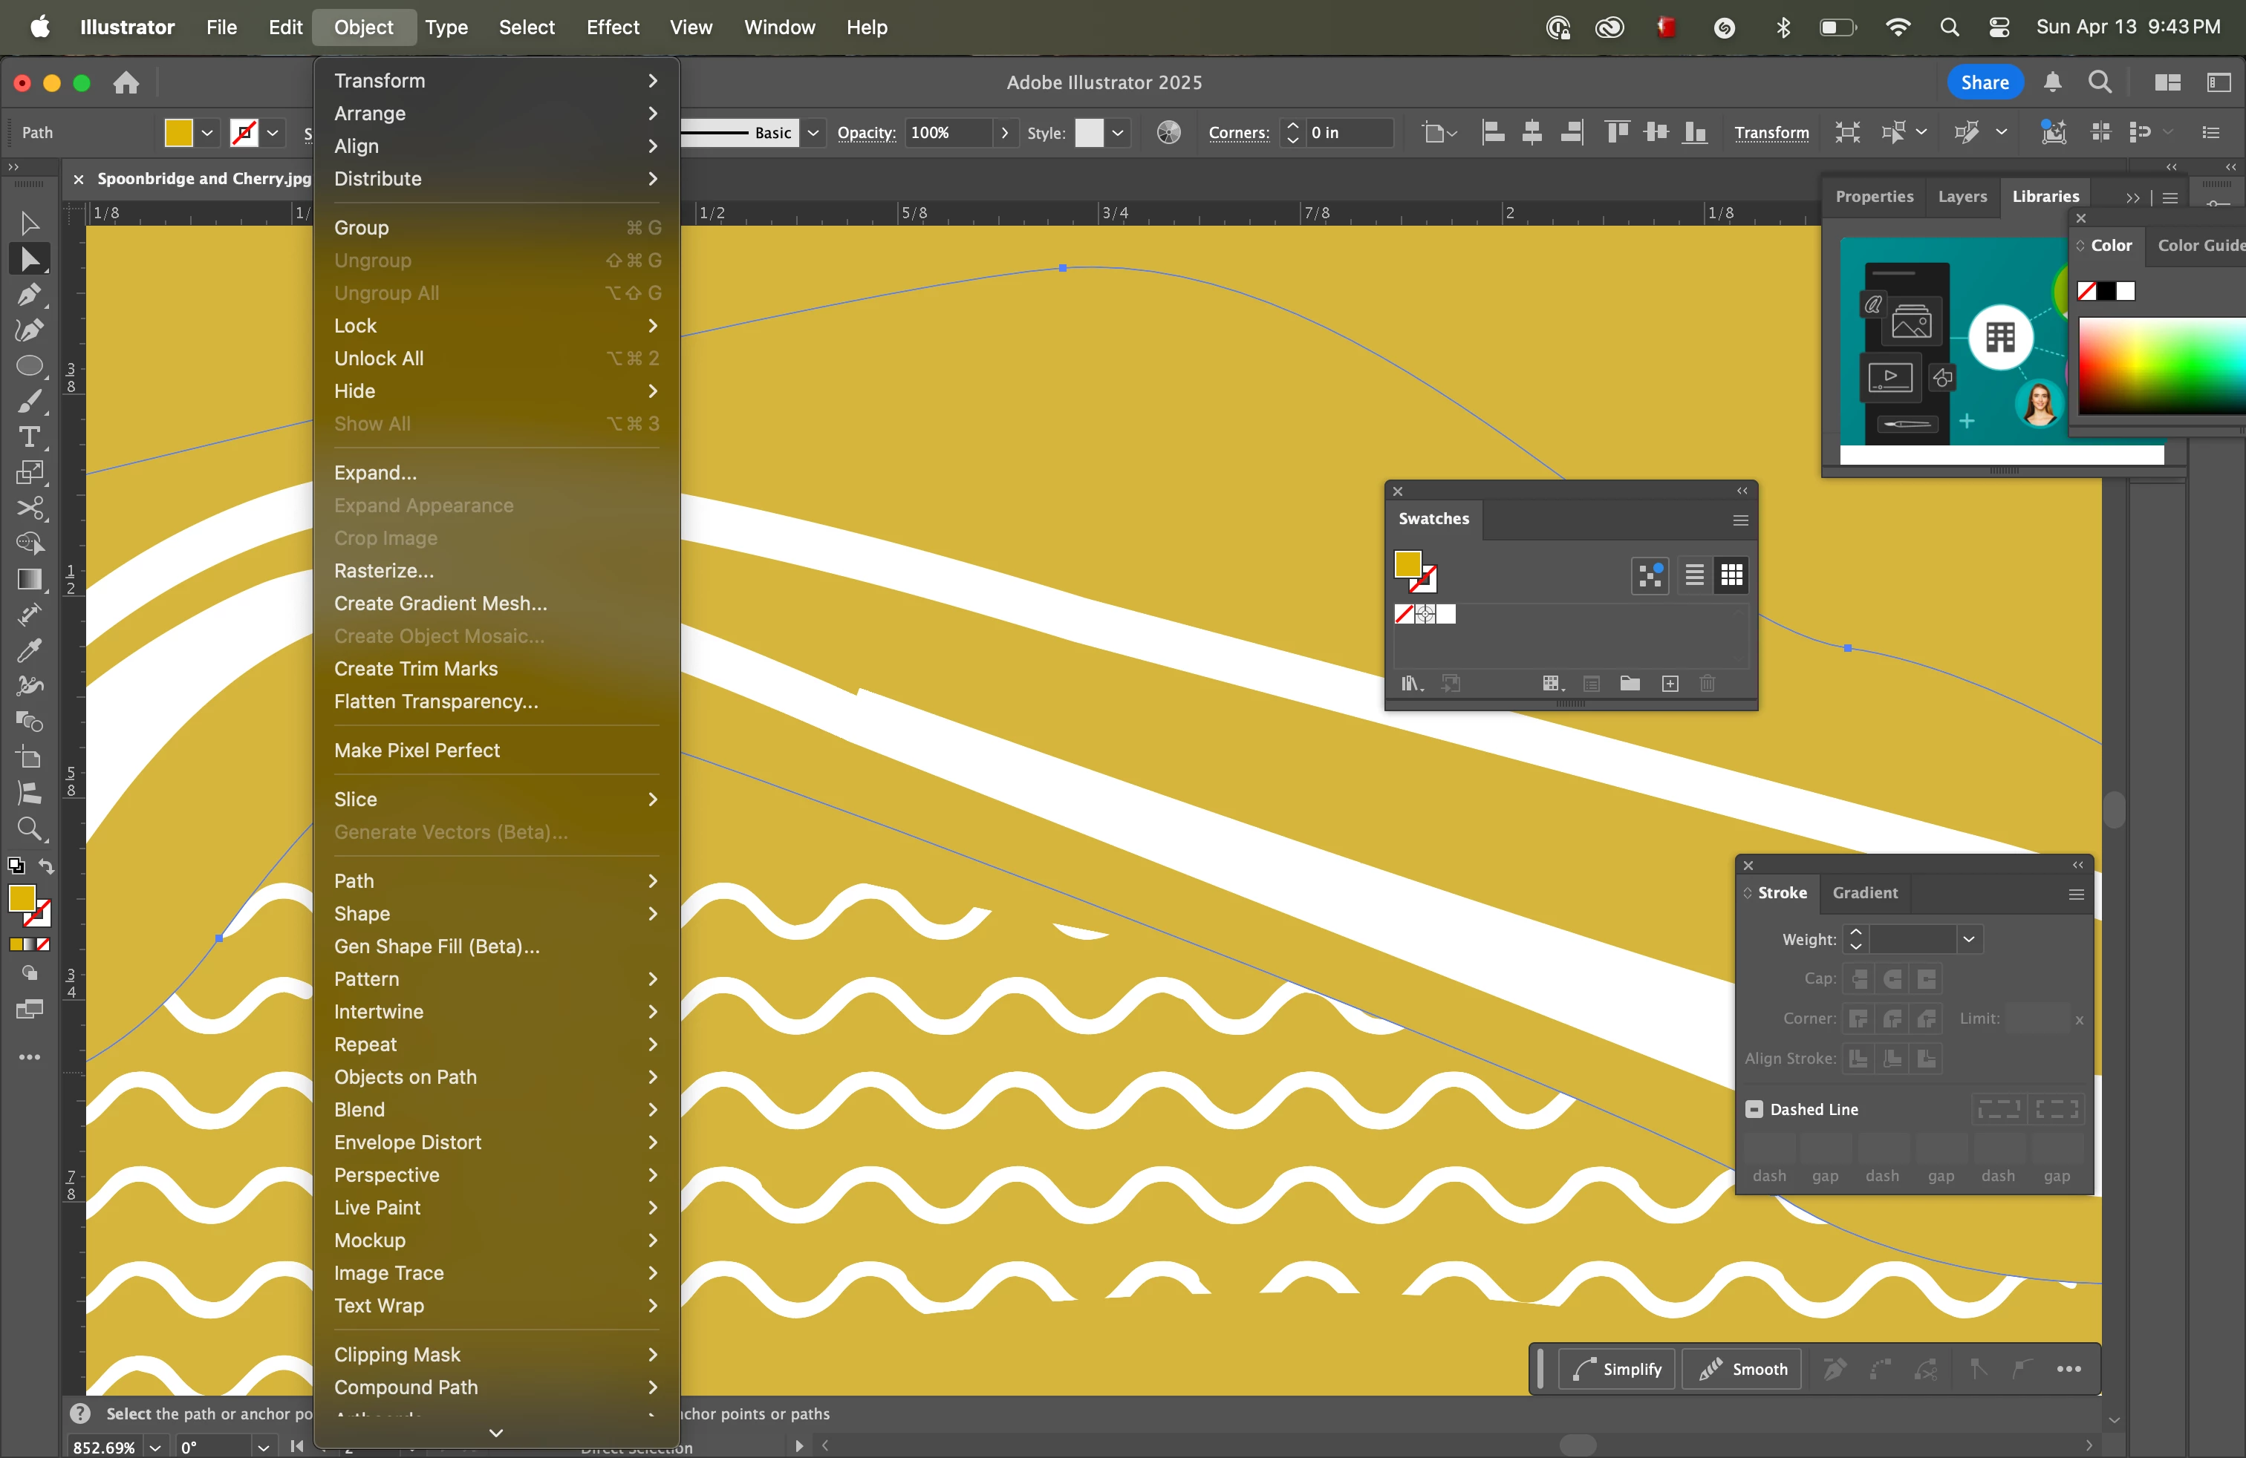Select the Scissors tool
Screen dimensions: 2246x1458
(29, 509)
